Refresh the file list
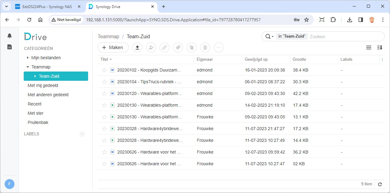The width and height of the screenshot is (390, 193). pos(380,184)
